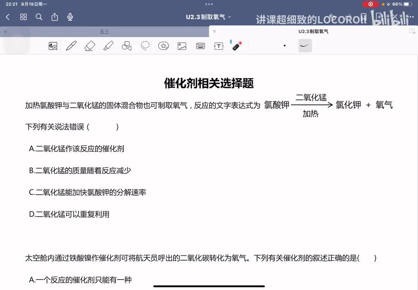Select the Shapes tool
The width and height of the screenshot is (418, 290).
click(x=127, y=46)
